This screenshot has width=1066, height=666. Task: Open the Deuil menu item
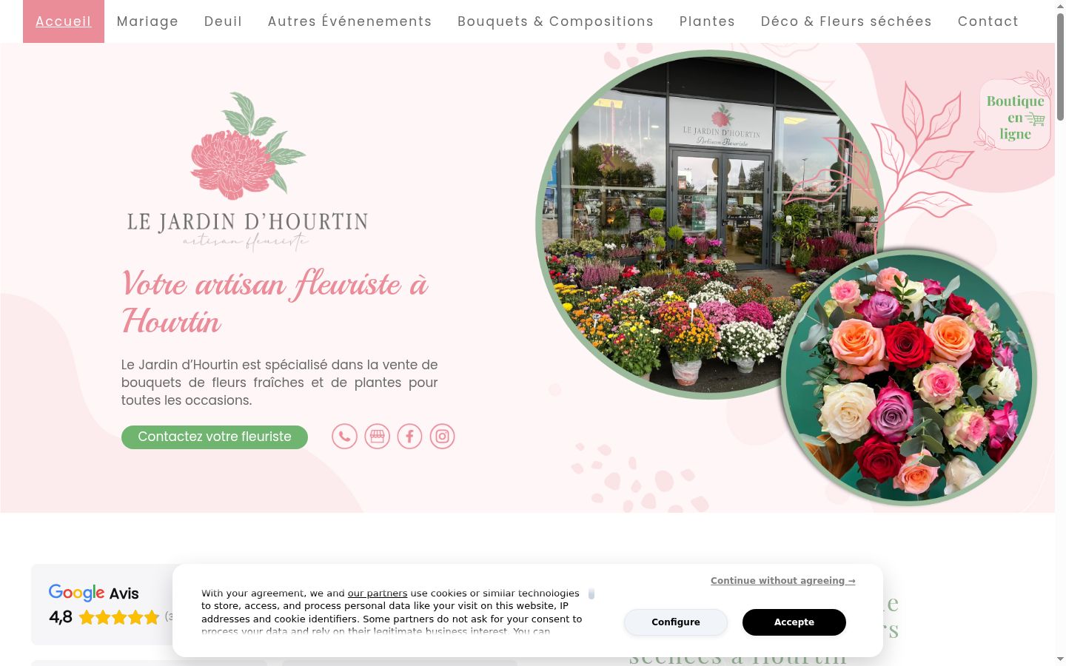pos(223,21)
